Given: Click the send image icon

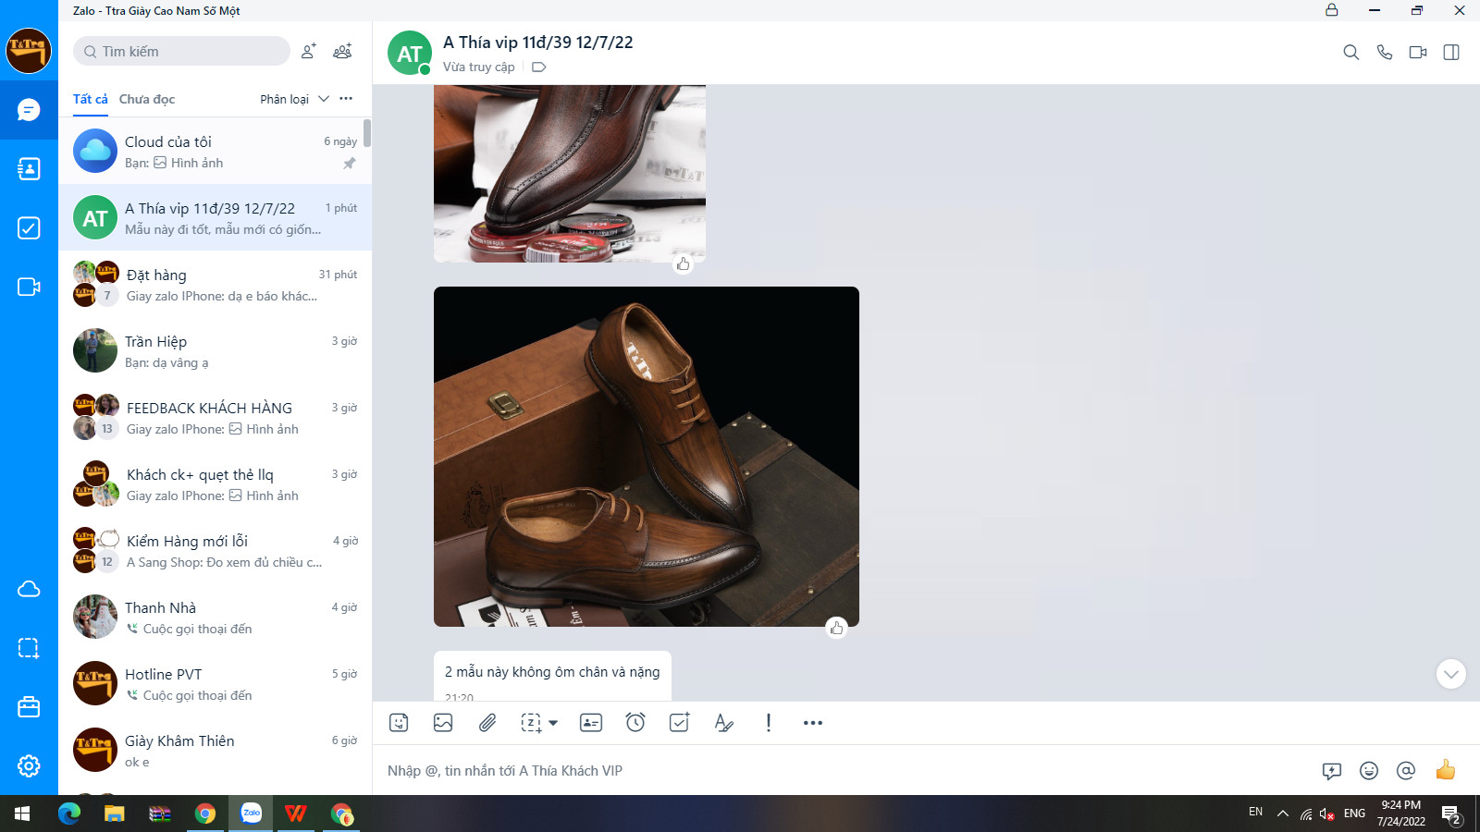Looking at the screenshot, I should pos(443,723).
